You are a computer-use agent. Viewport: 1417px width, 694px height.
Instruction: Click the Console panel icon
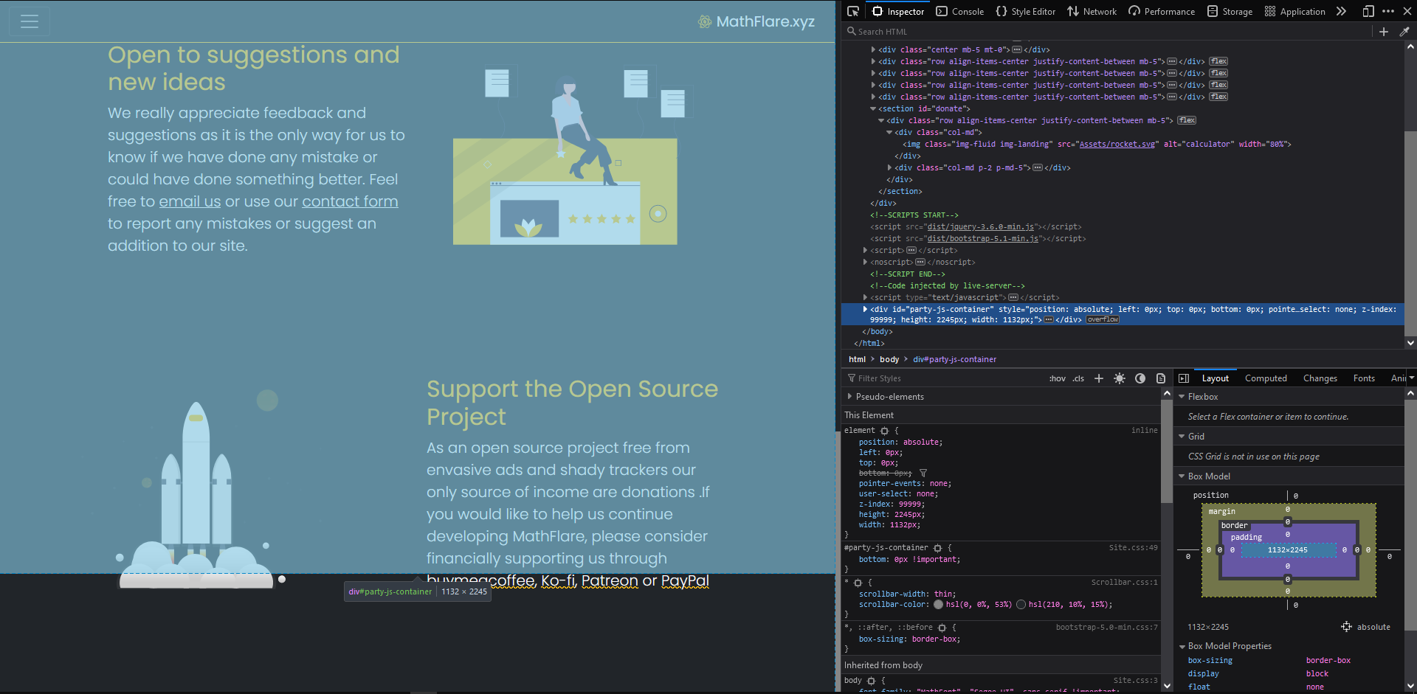[x=942, y=11]
